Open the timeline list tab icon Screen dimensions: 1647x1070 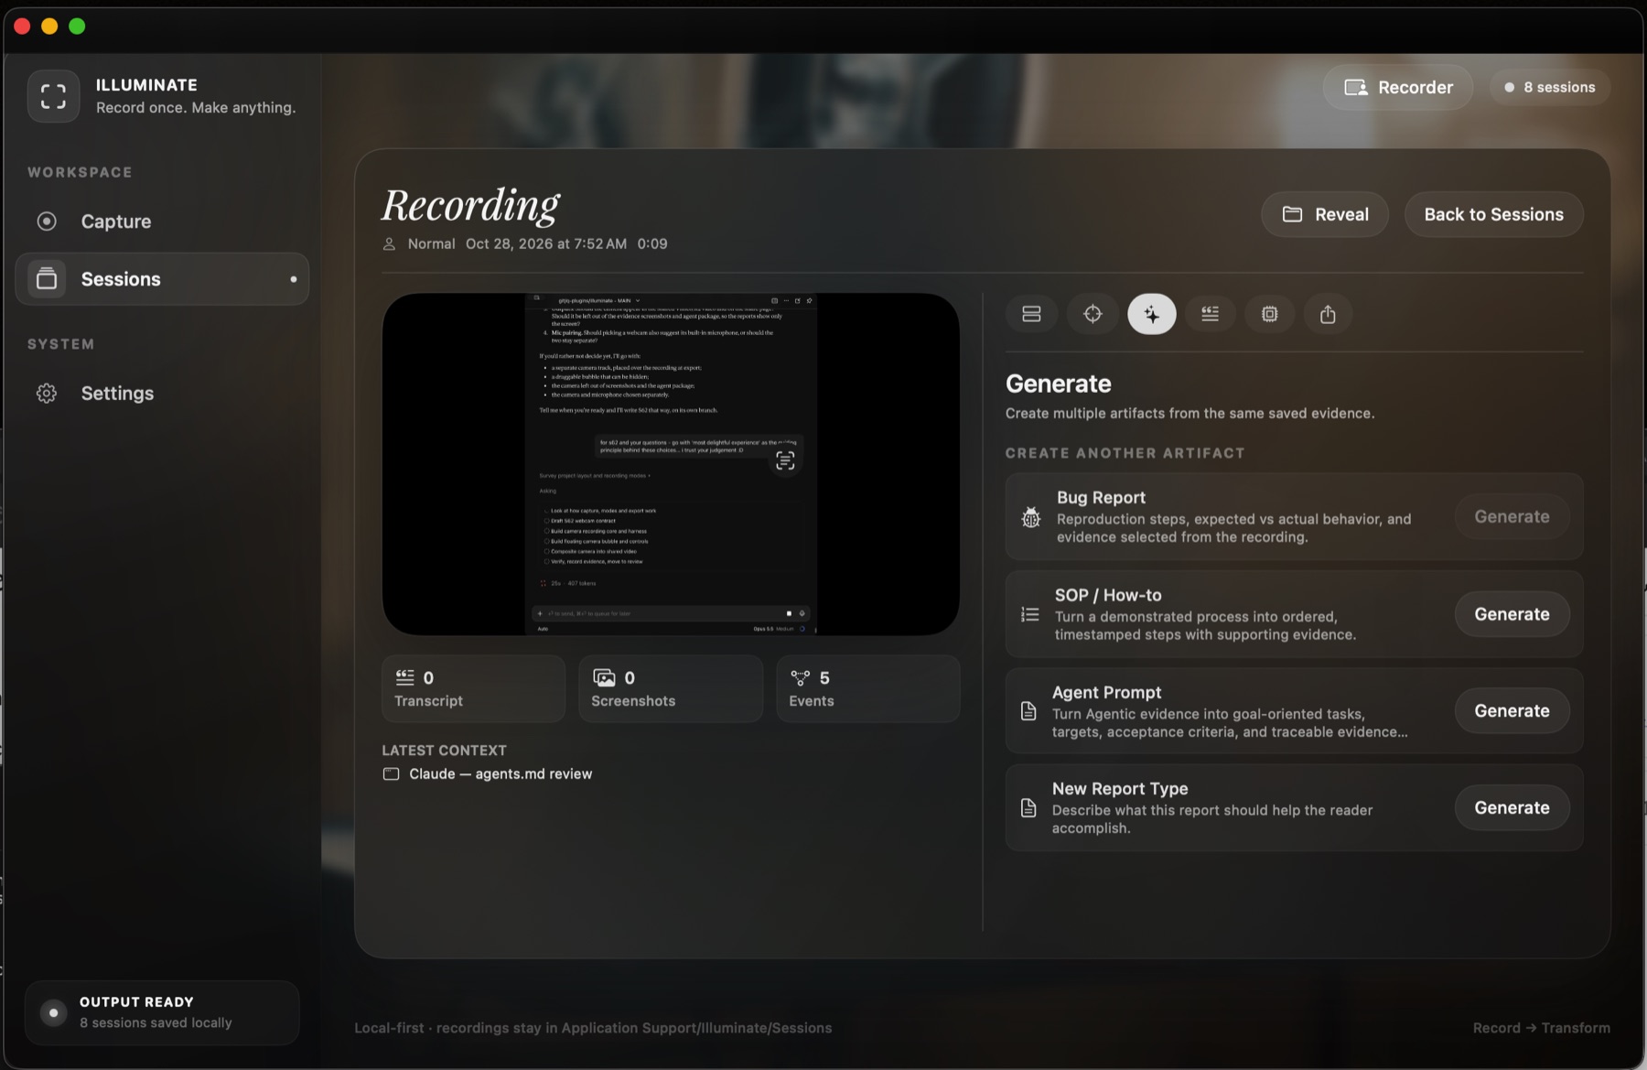(1031, 314)
